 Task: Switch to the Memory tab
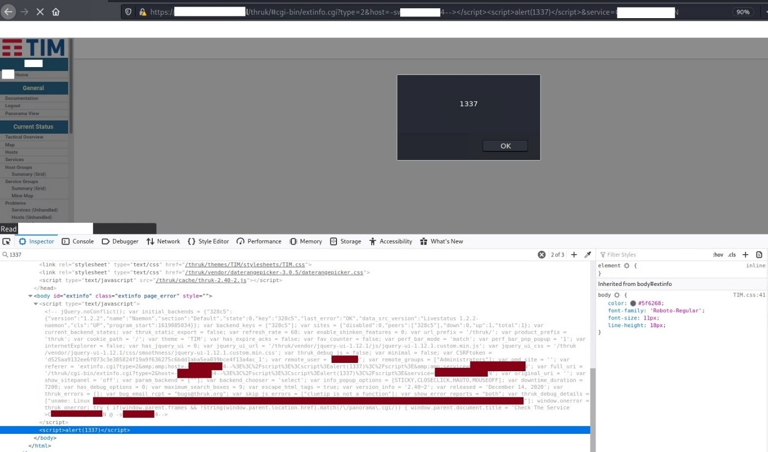pos(306,241)
